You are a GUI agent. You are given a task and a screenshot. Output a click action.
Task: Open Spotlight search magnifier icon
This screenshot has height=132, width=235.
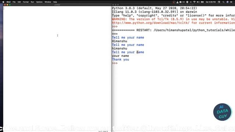pos(224,2)
